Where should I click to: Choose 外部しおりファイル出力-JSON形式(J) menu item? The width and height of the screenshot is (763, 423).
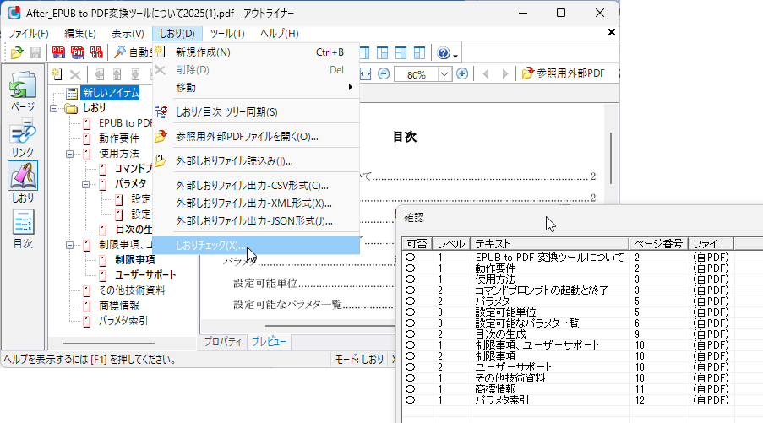tap(256, 220)
